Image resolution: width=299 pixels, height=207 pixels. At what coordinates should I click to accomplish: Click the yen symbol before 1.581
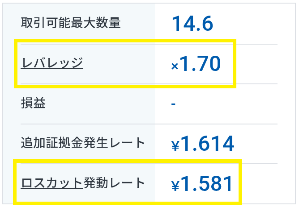coord(175,186)
